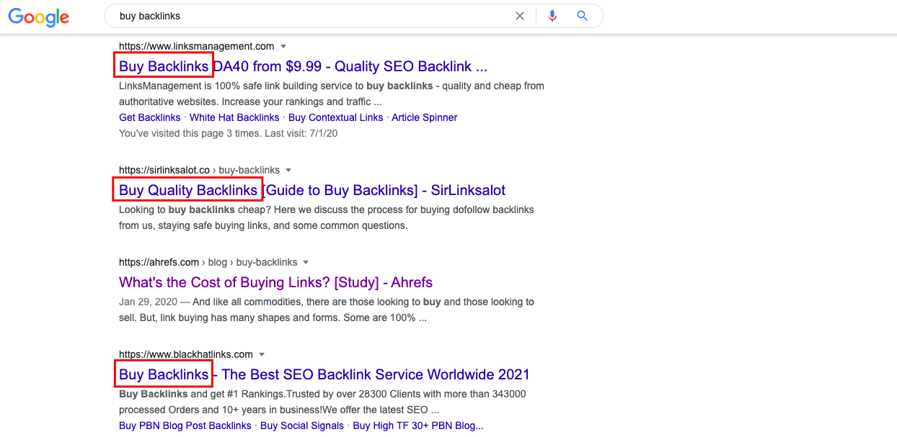Start voice search with the microphone icon
The image size is (897, 437).
552,16
